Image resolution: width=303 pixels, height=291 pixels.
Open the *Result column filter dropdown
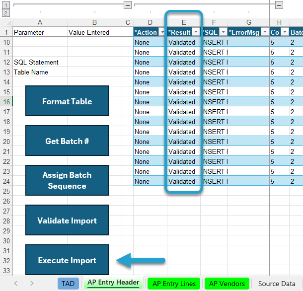pos(196,32)
